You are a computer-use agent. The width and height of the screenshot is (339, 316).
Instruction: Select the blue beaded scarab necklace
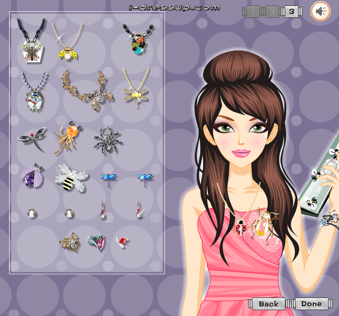34,92
